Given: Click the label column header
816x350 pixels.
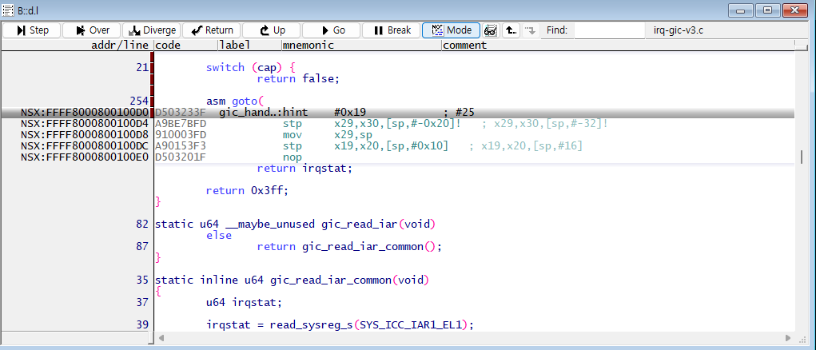Looking at the screenshot, I should pos(235,46).
